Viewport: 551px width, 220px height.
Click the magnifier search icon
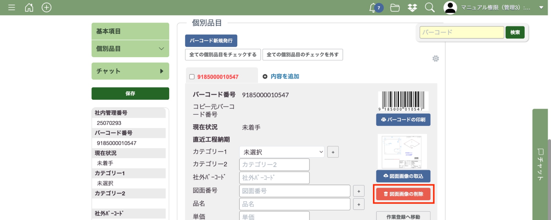tap(429, 8)
